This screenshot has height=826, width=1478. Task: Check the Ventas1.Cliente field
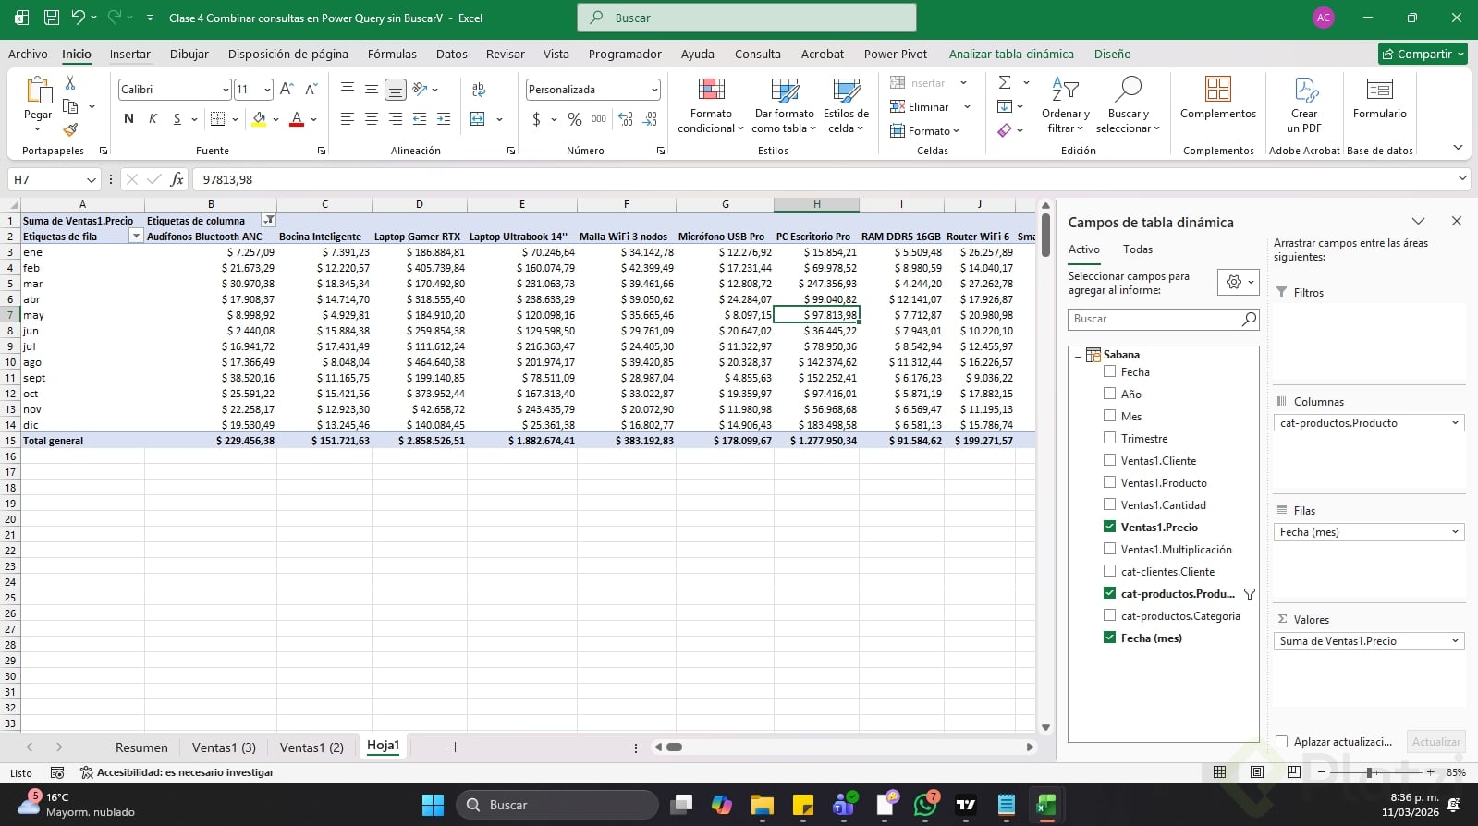pos(1109,460)
